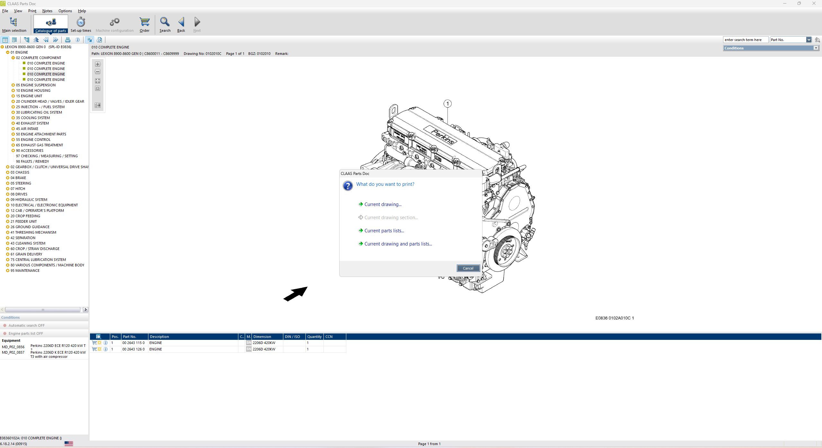Toggle the single-column list view button

pyautogui.click(x=5, y=40)
